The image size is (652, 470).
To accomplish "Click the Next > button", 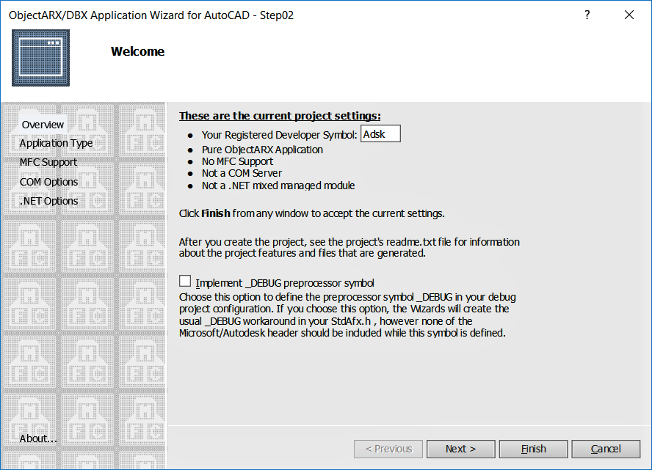I will [460, 449].
